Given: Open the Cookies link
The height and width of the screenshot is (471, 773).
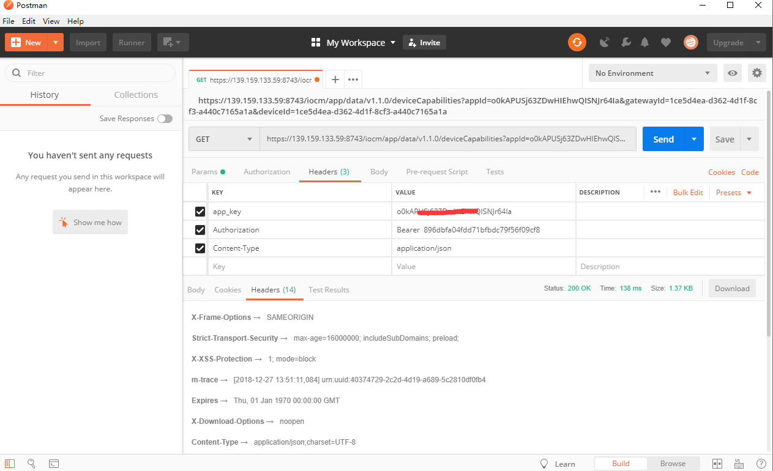Looking at the screenshot, I should [722, 172].
